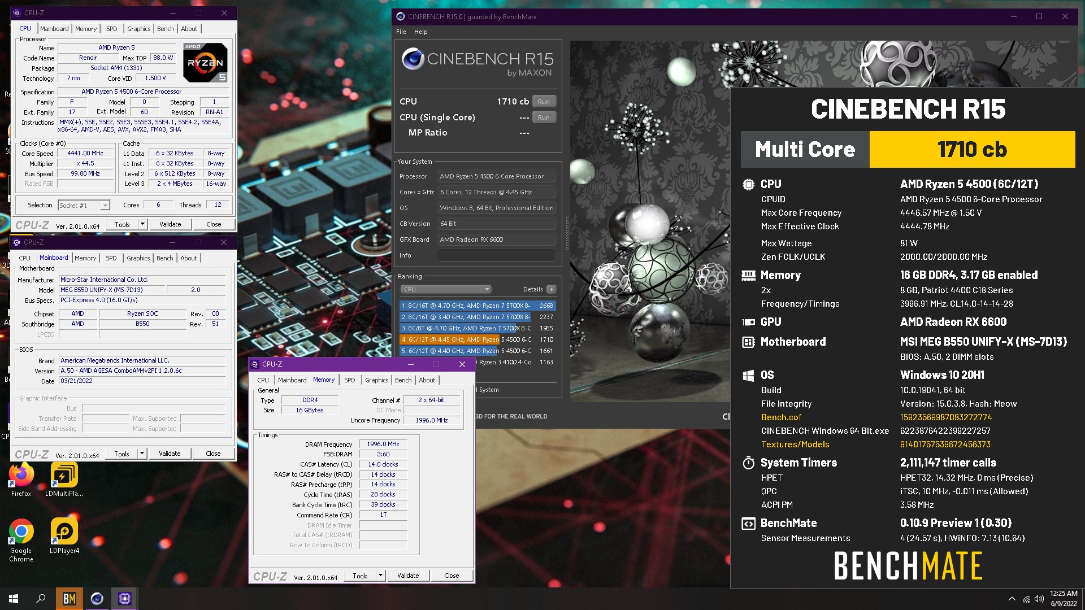Image resolution: width=1085 pixels, height=610 pixels.
Task: Open Mainboard tab in top CPU-Z window
Action: point(54,29)
